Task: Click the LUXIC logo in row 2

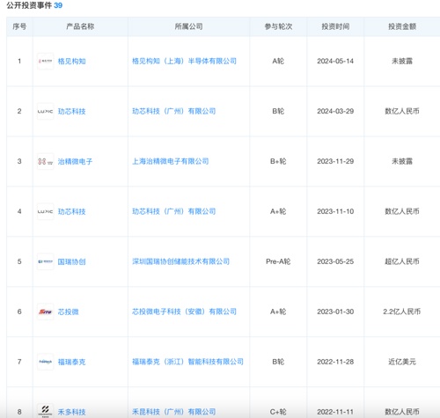Action: pyautogui.click(x=46, y=111)
